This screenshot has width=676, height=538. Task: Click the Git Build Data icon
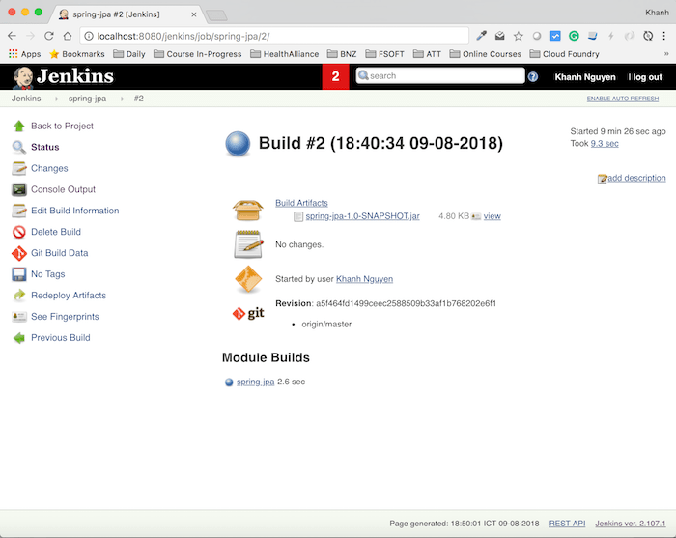pyautogui.click(x=19, y=253)
